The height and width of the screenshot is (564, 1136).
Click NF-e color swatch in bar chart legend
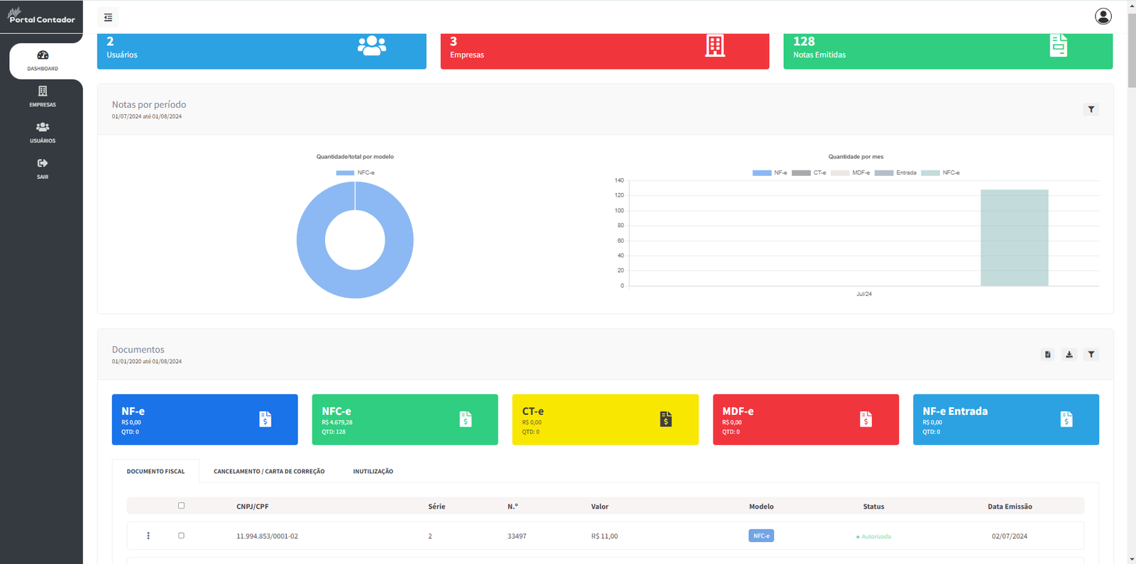tap(762, 173)
